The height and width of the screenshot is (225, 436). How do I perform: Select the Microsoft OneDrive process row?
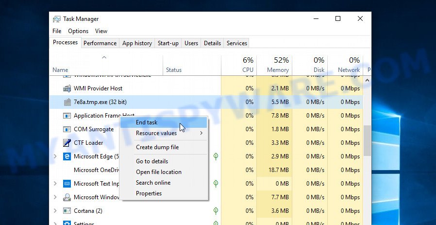pyautogui.click(x=206, y=170)
